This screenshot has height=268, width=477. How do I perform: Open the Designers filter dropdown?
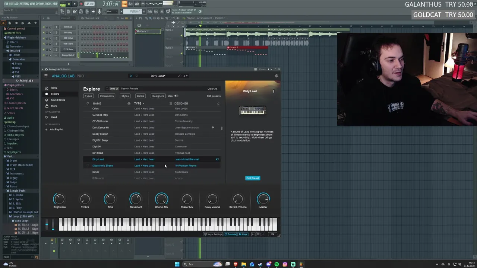tap(158, 96)
